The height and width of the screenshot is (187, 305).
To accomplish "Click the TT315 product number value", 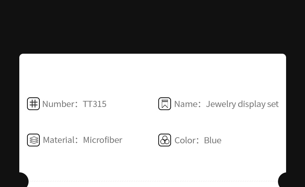I will tap(95, 104).
